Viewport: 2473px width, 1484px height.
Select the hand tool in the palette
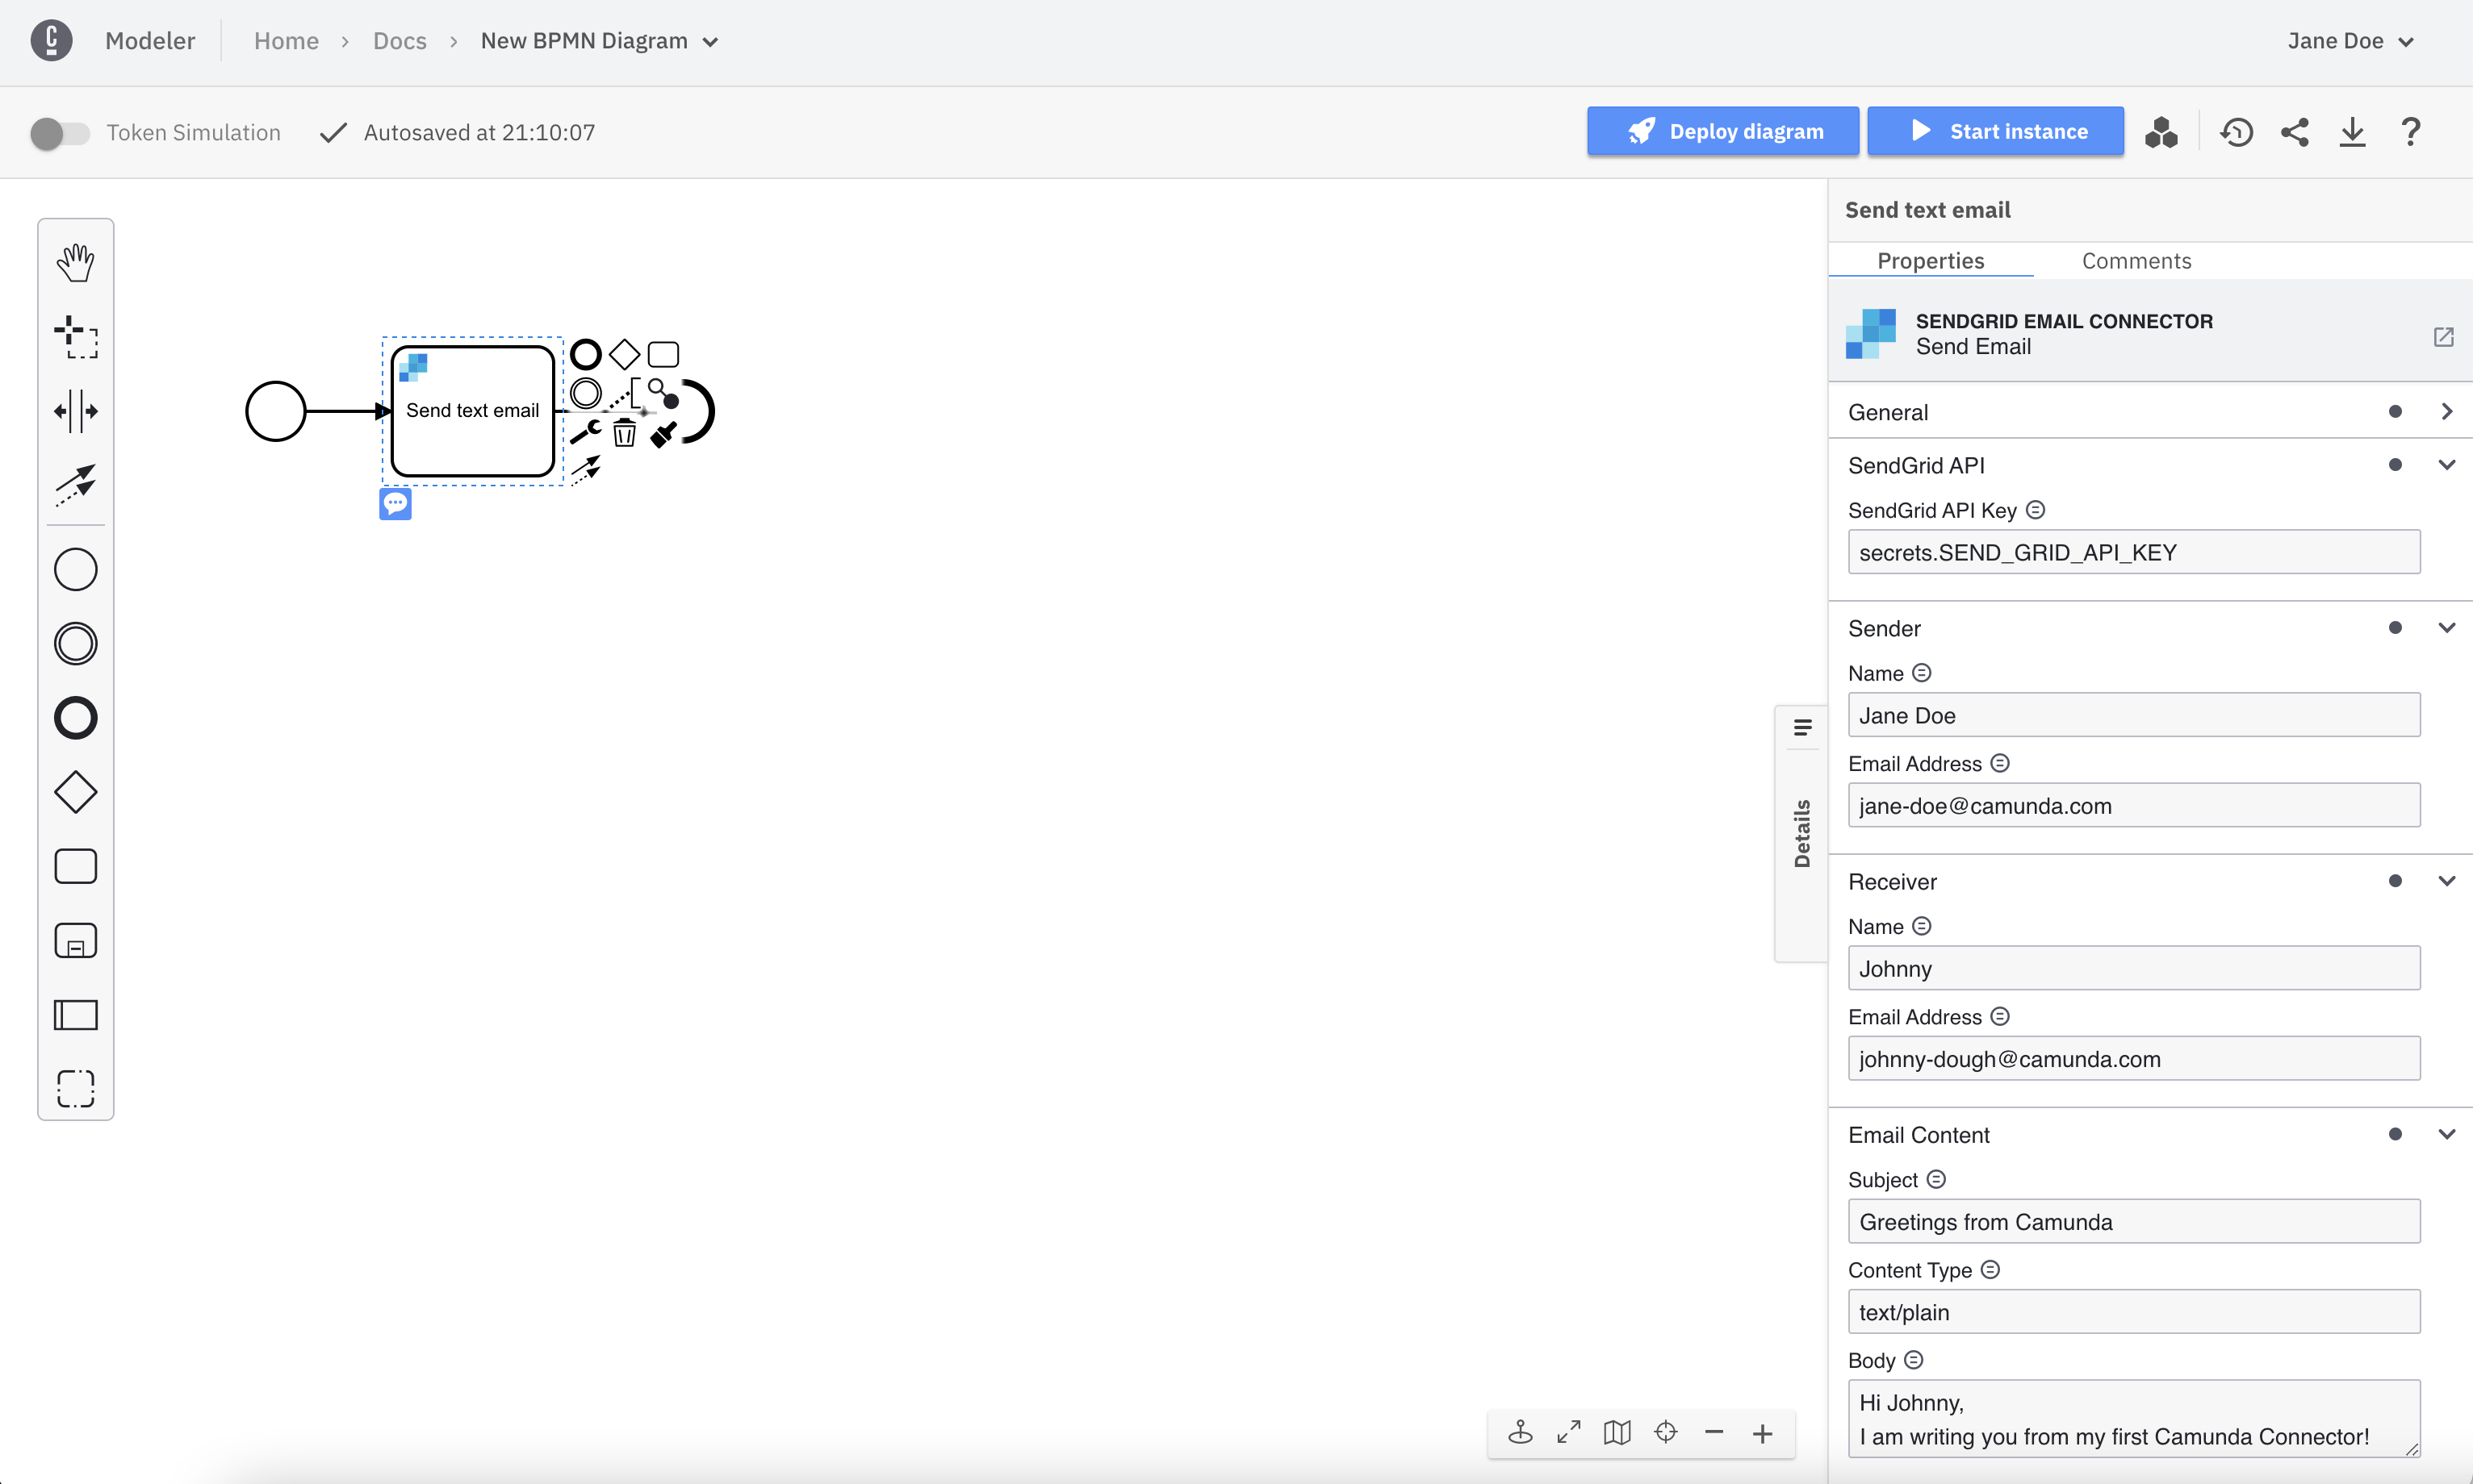(75, 262)
